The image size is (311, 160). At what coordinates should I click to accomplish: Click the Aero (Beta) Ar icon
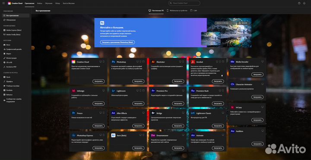(x=114, y=135)
